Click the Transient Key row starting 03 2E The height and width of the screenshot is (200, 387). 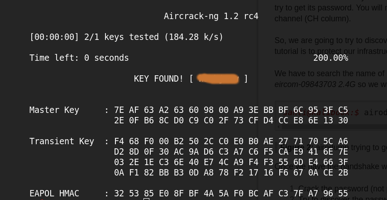click(x=231, y=162)
